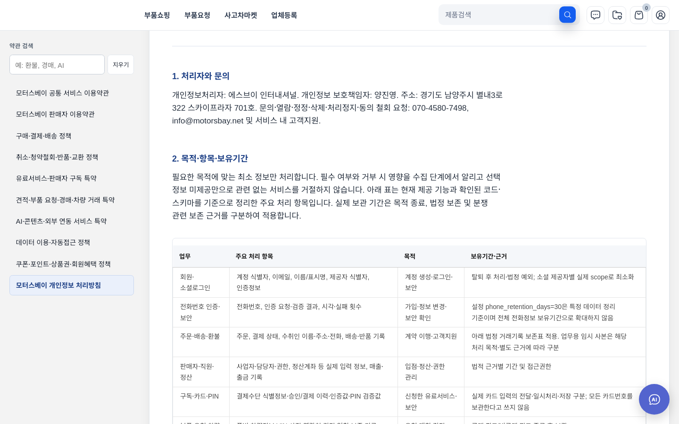This screenshot has height=424, width=679.
Task: Click the 계약 이행·고객지원 purpose cell
Action: tap(431, 342)
